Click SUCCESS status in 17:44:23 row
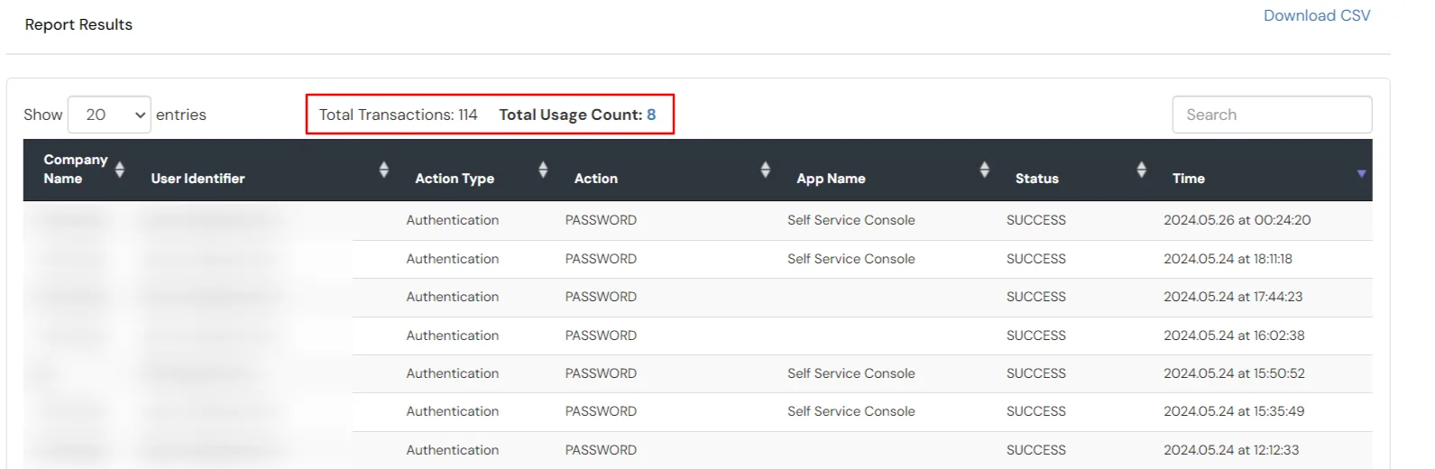1435x469 pixels. (x=1035, y=297)
